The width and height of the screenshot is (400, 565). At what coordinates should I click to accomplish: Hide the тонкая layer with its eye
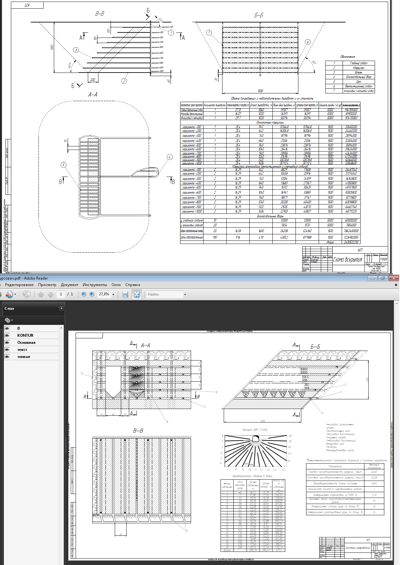coord(7,357)
